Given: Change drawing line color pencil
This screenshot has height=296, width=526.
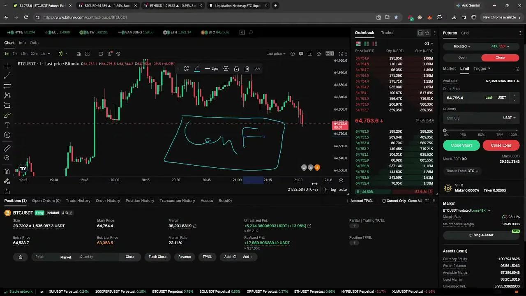Looking at the screenshot, I should [x=197, y=69].
